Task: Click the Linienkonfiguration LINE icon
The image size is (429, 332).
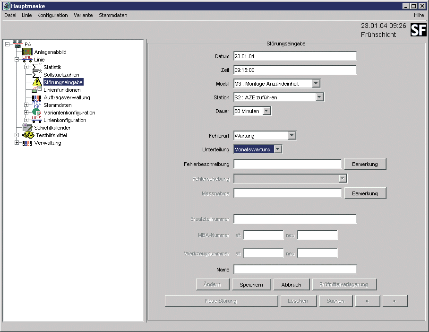Action: [x=37, y=120]
